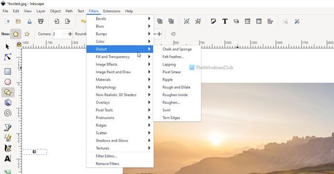Undo the last action with the yellow arrow icon
The width and height of the screenshot is (334, 174).
point(83,21)
